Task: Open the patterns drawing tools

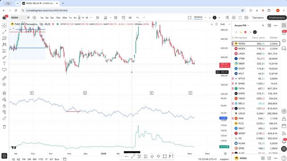Action: [x=4, y=45]
